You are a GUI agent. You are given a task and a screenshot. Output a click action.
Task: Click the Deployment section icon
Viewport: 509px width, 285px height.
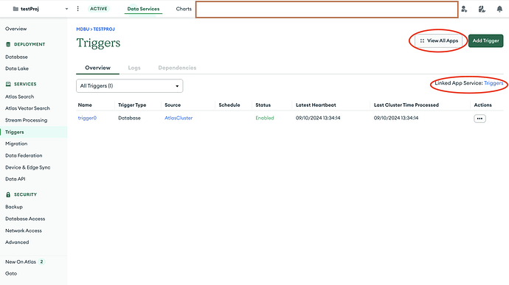pyautogui.click(x=8, y=44)
